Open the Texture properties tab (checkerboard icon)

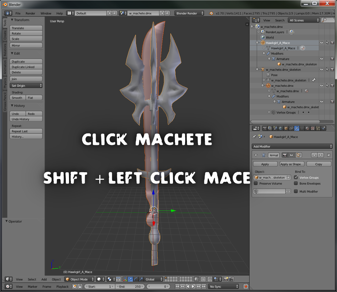pyautogui.click(x=313, y=128)
